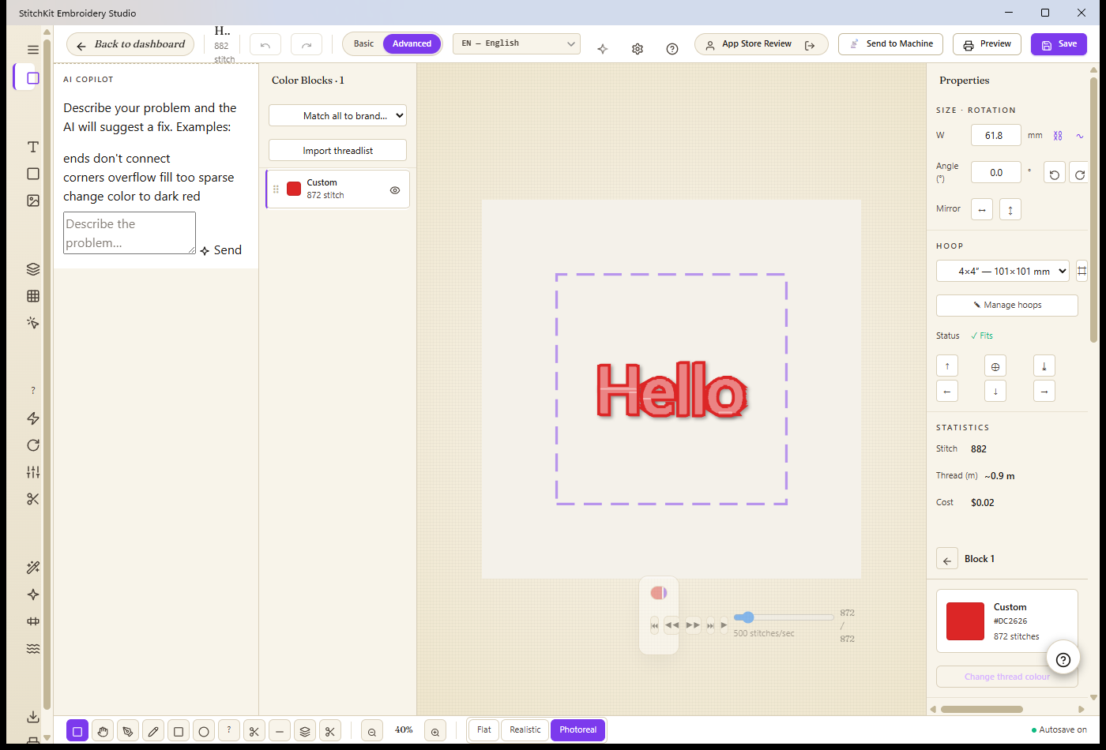The width and height of the screenshot is (1106, 750).
Task: Switch to Basic mode
Action: click(x=363, y=43)
